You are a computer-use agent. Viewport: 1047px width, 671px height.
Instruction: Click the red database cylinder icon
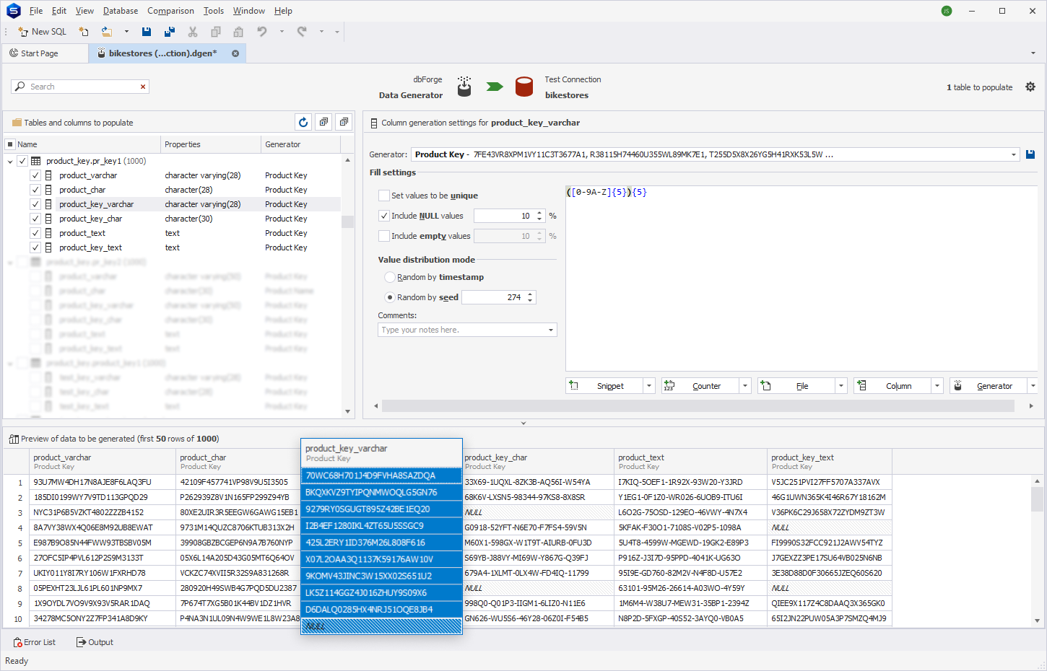coord(524,87)
